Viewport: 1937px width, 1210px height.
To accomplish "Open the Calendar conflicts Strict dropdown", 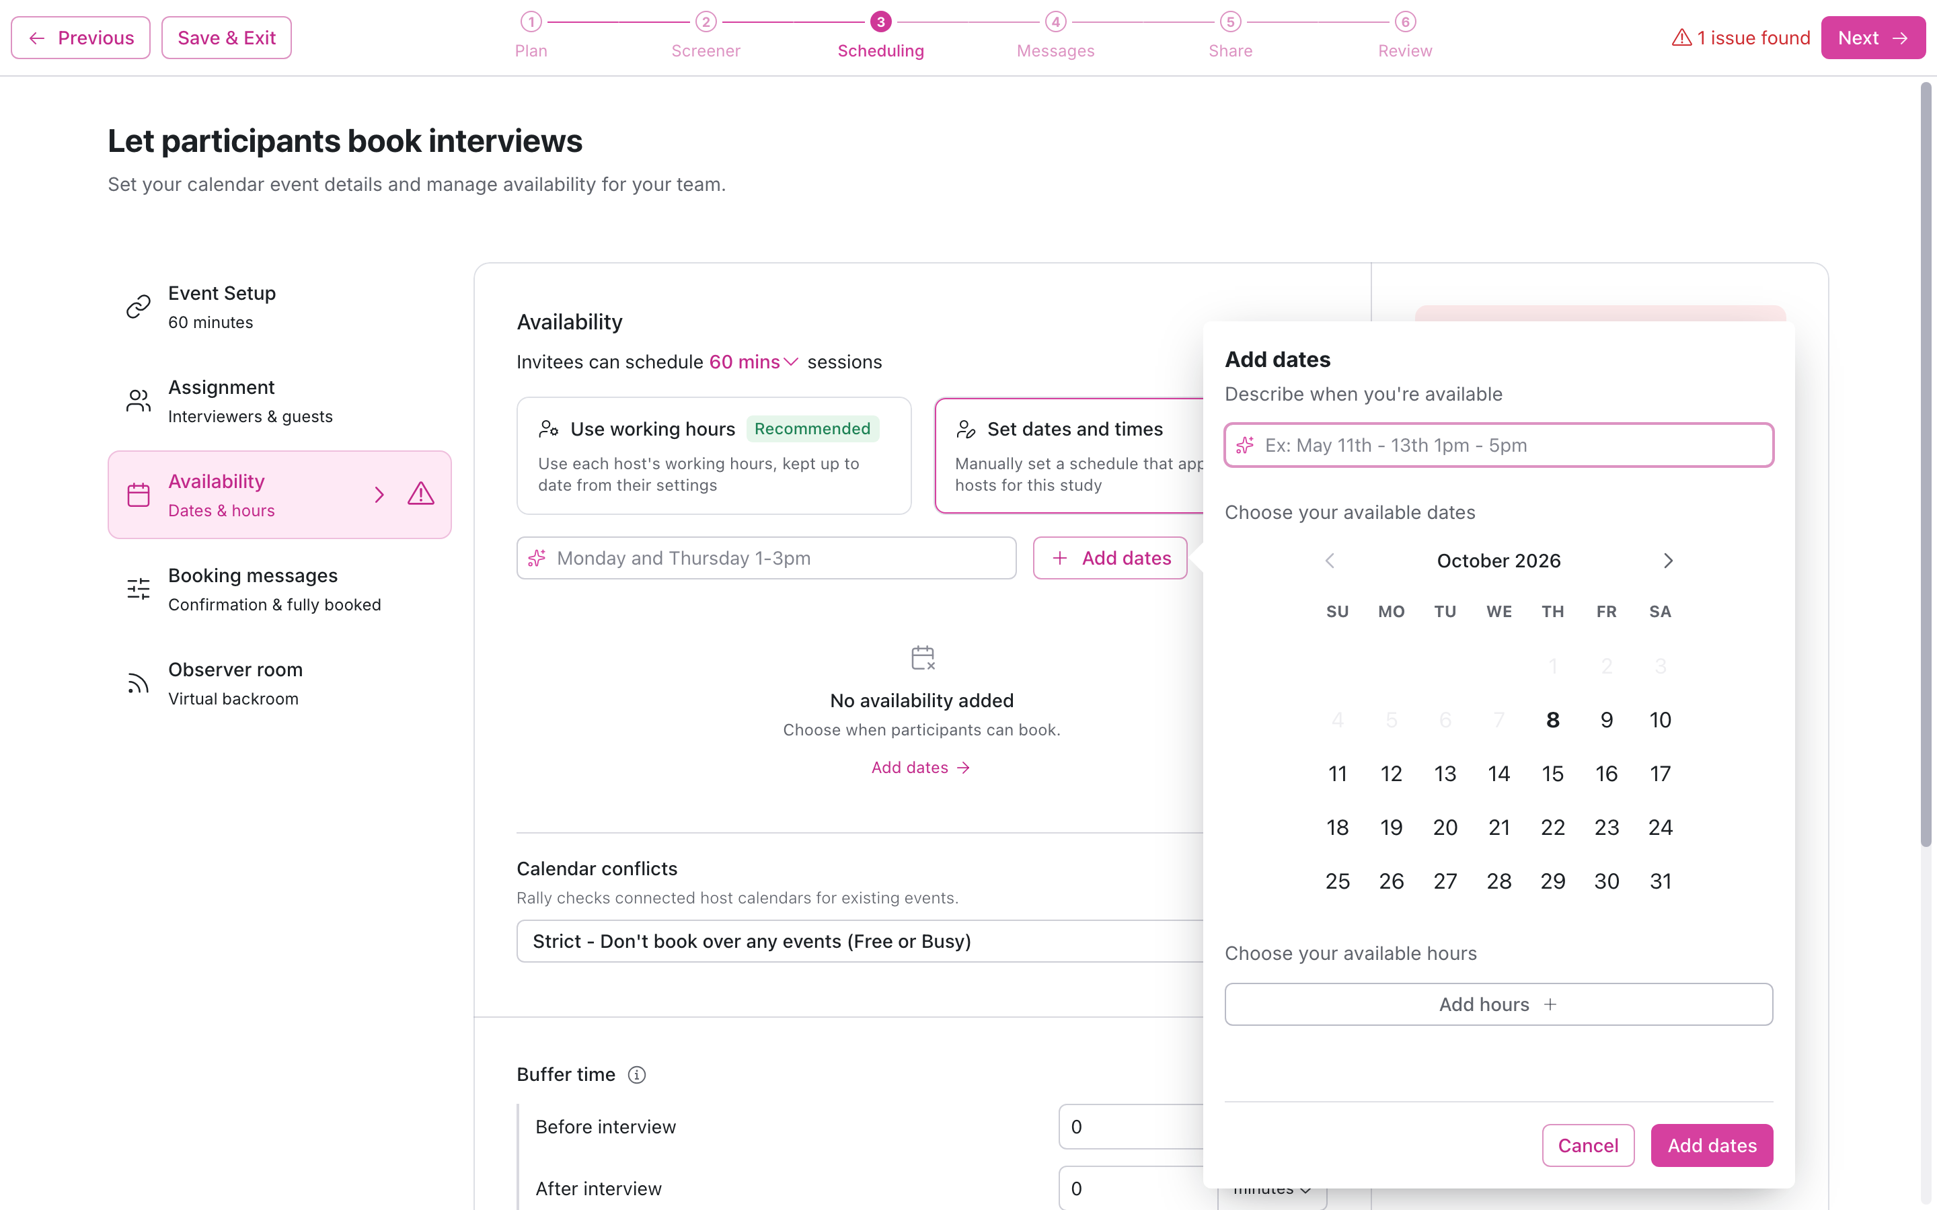I will [x=860, y=941].
